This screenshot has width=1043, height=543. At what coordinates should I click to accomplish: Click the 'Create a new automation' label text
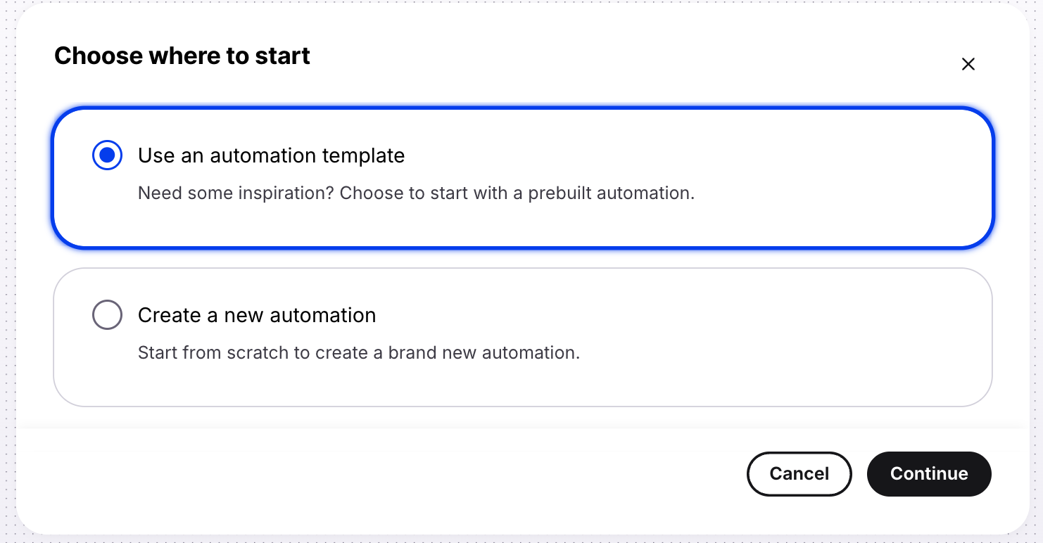coord(257,315)
